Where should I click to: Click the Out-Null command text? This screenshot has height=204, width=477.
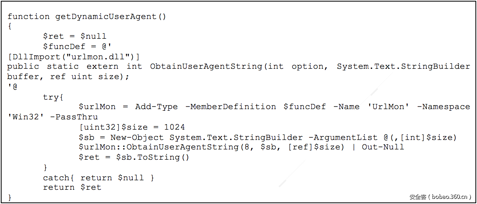click(x=383, y=147)
